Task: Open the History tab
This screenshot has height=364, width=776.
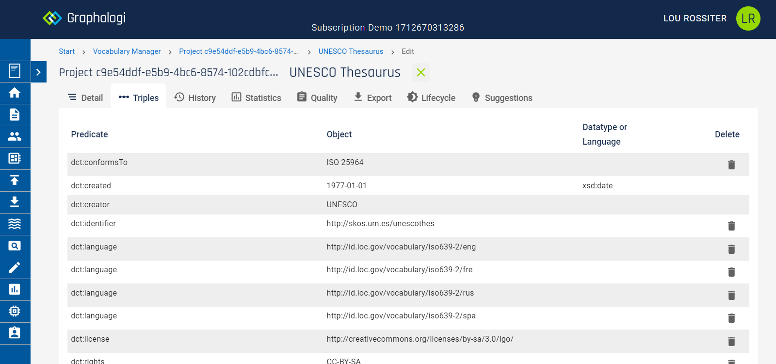Action: coord(195,98)
